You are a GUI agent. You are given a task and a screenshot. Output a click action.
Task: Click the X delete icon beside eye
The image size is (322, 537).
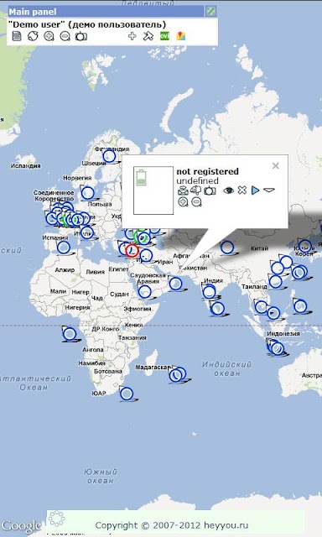(x=242, y=190)
